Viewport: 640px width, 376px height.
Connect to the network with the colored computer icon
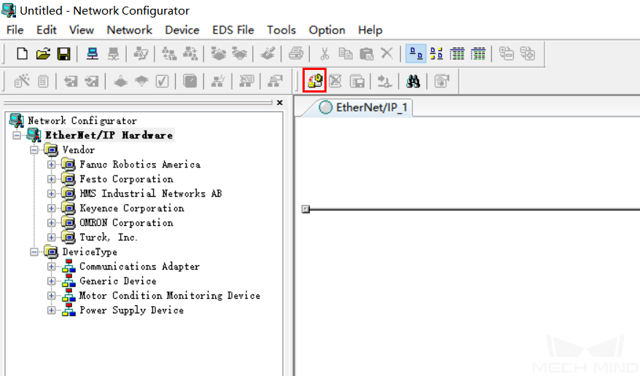pos(93,53)
